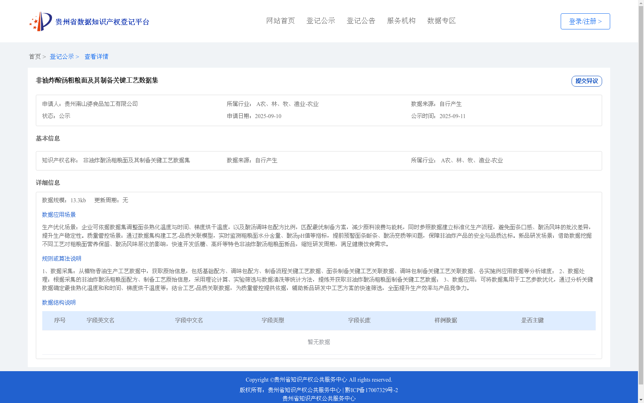Click the 序号 column header
Image resolution: width=644 pixels, height=403 pixels.
[x=60, y=320]
